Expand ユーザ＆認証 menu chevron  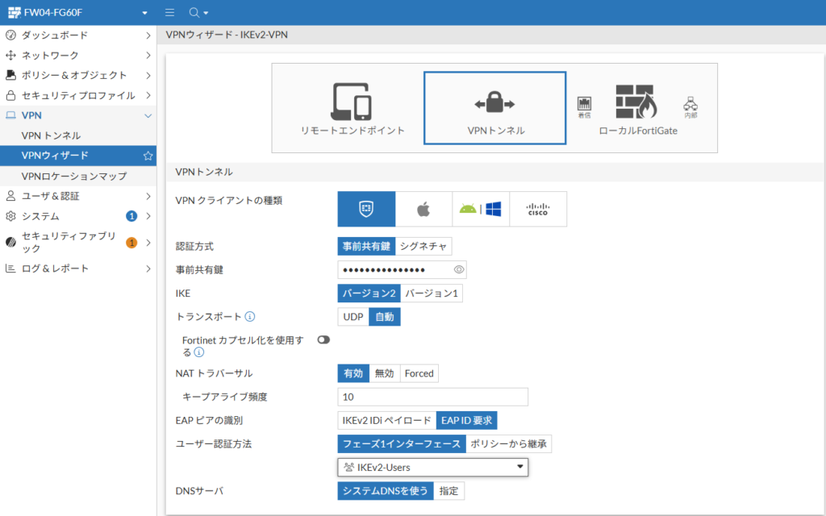pyautogui.click(x=148, y=196)
